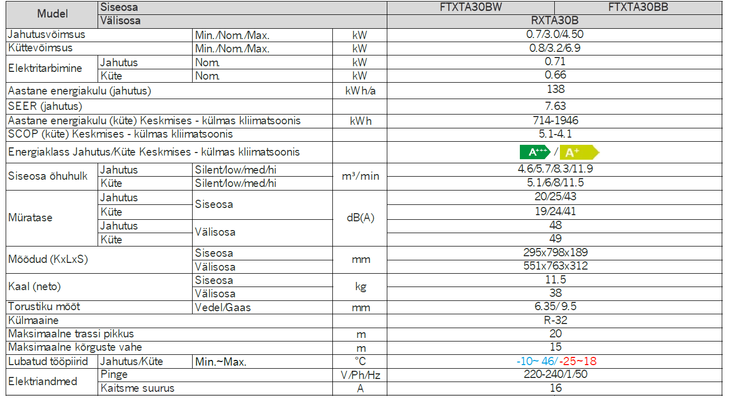
Task: Click the m³/min unit cell
Action: coord(360,176)
